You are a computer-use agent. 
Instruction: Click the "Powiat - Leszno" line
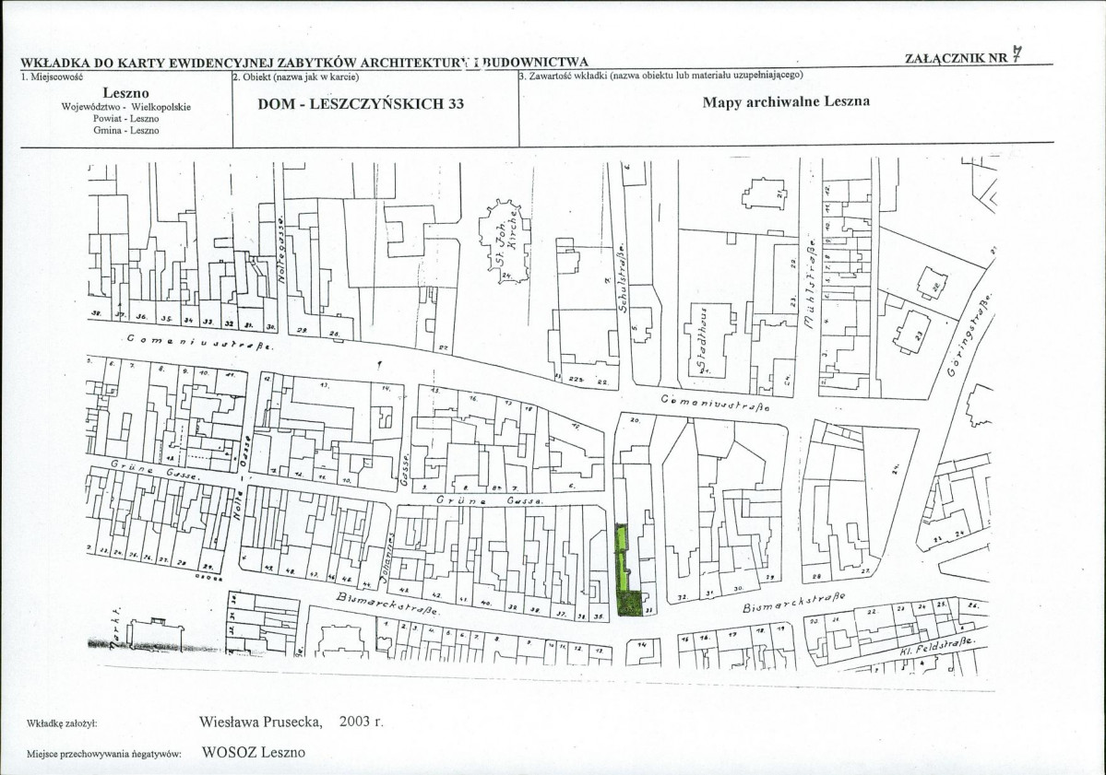pos(126,119)
